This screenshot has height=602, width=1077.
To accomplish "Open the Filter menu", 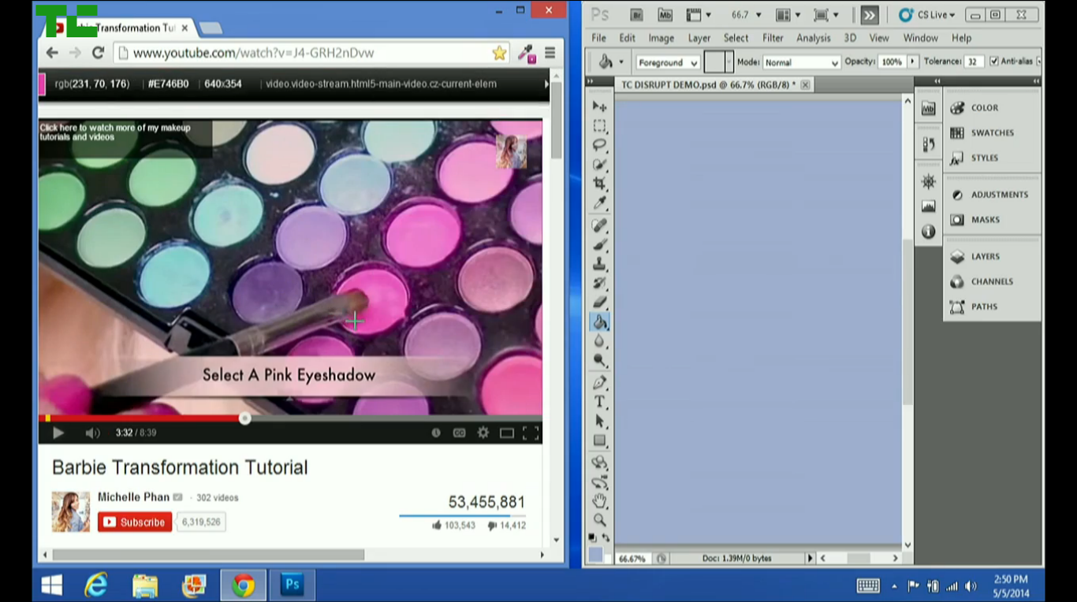I will (x=773, y=38).
